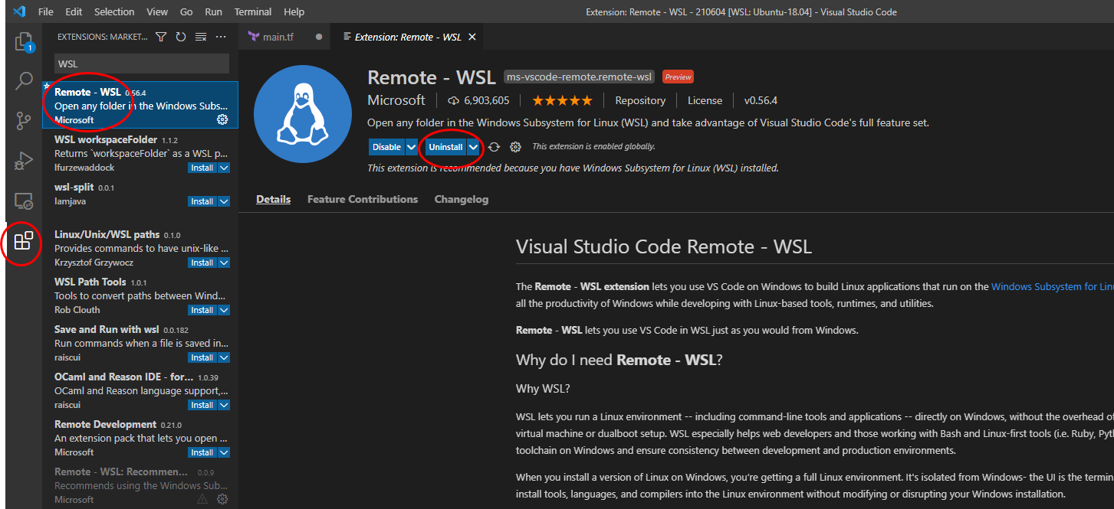Expand the Uninstall button dropdown arrow
Screen dimensions: 1114x509
click(474, 147)
